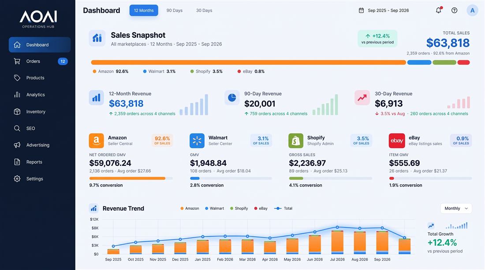Click the green Shopify share bar segment
Image resolution: width=485 pixels, height=270 pixels.
coord(444,62)
